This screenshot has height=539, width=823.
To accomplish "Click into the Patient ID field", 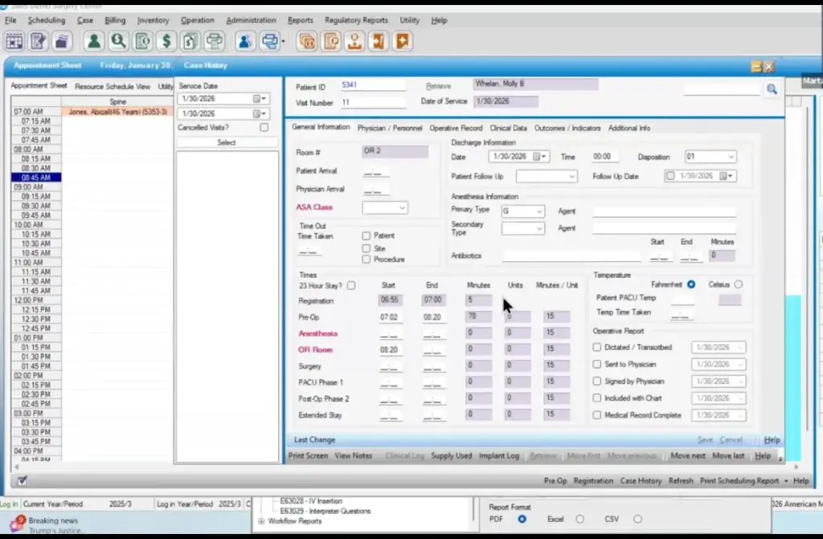I will tap(373, 85).
